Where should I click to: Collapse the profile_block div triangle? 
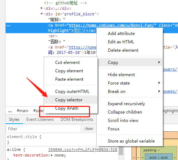pos(42,14)
